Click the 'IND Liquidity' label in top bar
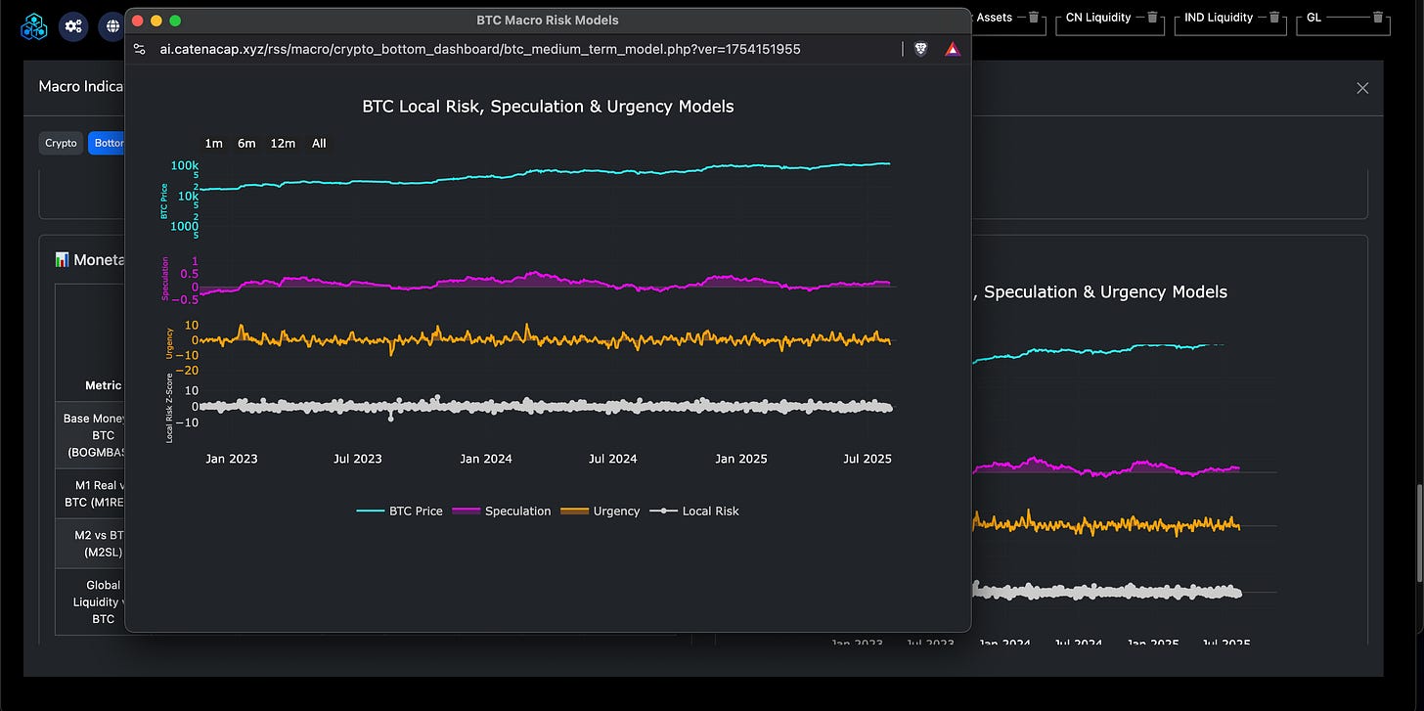Screen dimensions: 1424x711 1220,17
